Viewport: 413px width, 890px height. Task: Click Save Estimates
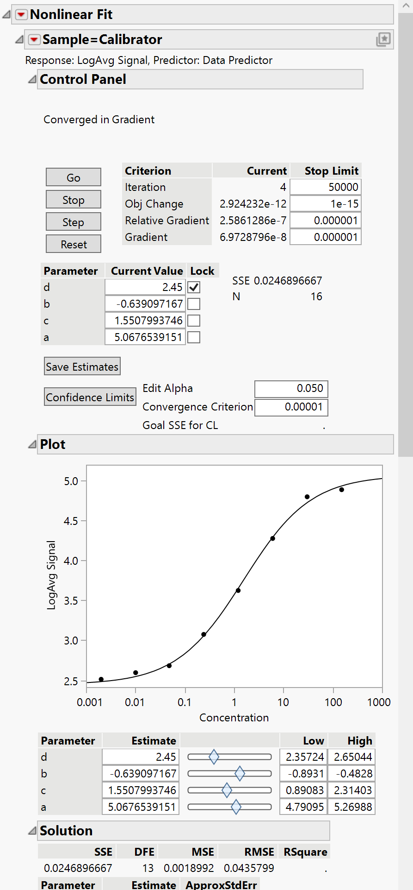(x=82, y=366)
